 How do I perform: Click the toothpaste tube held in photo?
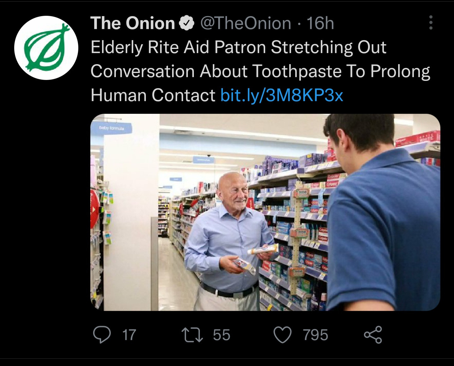[263, 249]
